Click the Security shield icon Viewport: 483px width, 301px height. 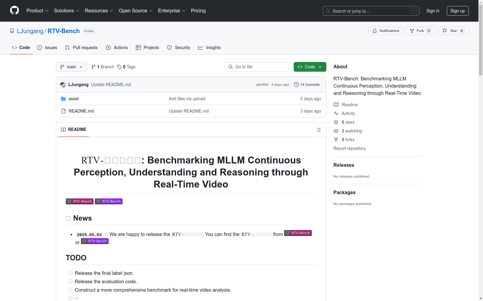point(169,48)
